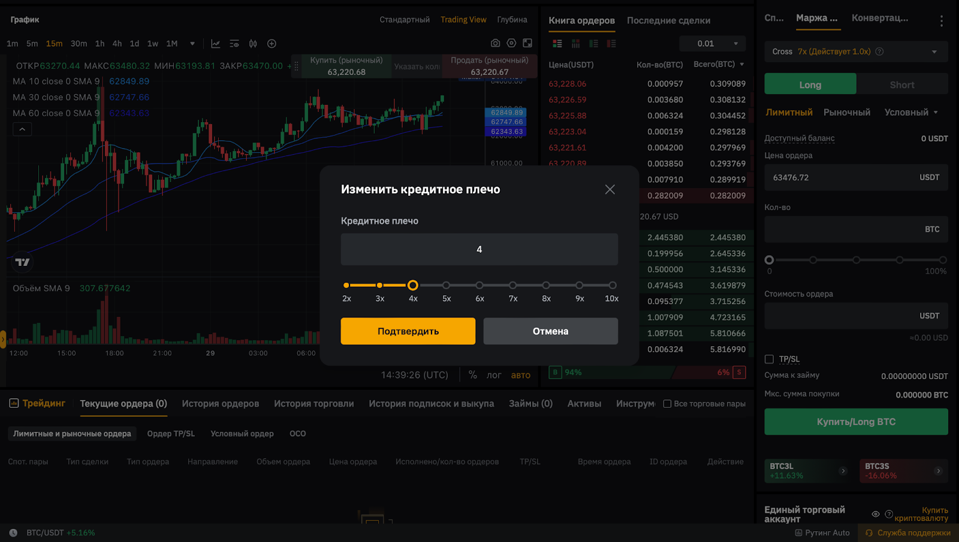The image size is (959, 542).
Task: Open the Конвертац... tab
Action: (x=880, y=18)
